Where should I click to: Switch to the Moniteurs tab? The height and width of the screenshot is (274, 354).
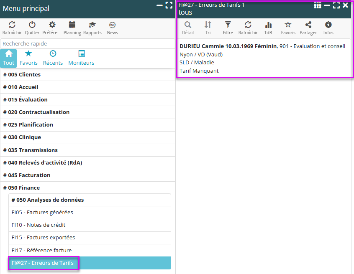click(x=81, y=58)
